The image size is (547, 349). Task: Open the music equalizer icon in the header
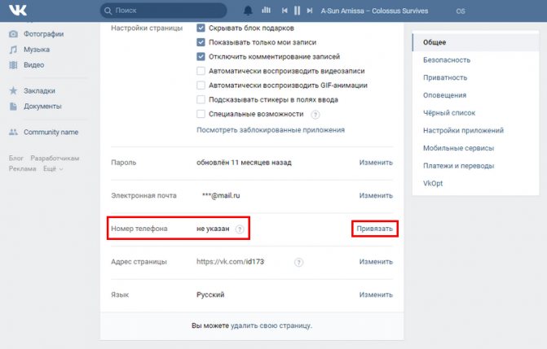click(x=267, y=10)
